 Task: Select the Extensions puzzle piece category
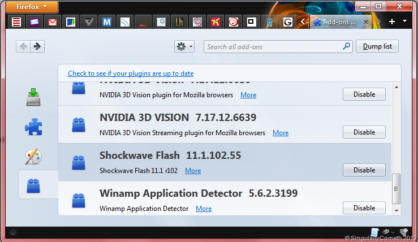click(33, 127)
